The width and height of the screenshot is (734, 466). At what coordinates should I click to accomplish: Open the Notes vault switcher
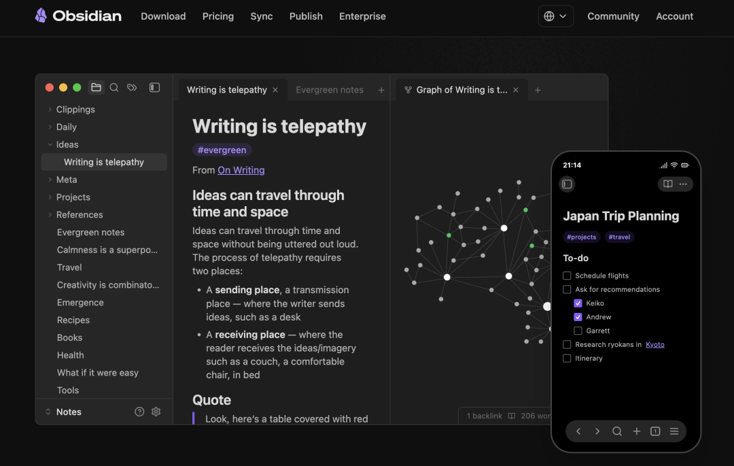click(x=63, y=412)
